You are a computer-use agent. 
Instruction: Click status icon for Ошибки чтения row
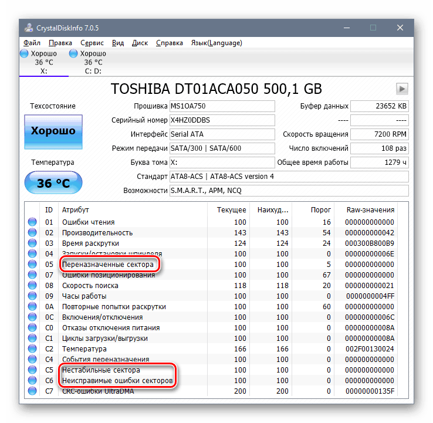coord(32,222)
